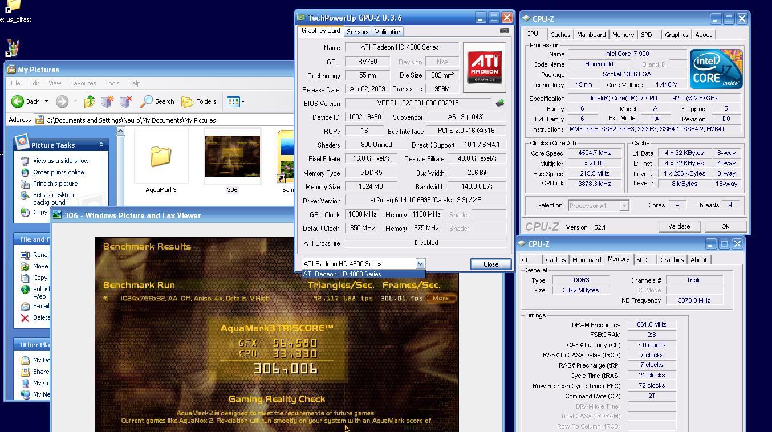Open the Favorites menu in My Pictures
Screen dimensions: 772x432
tap(83, 83)
